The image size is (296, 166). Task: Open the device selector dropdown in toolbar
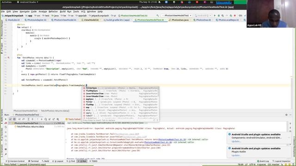tap(203, 15)
